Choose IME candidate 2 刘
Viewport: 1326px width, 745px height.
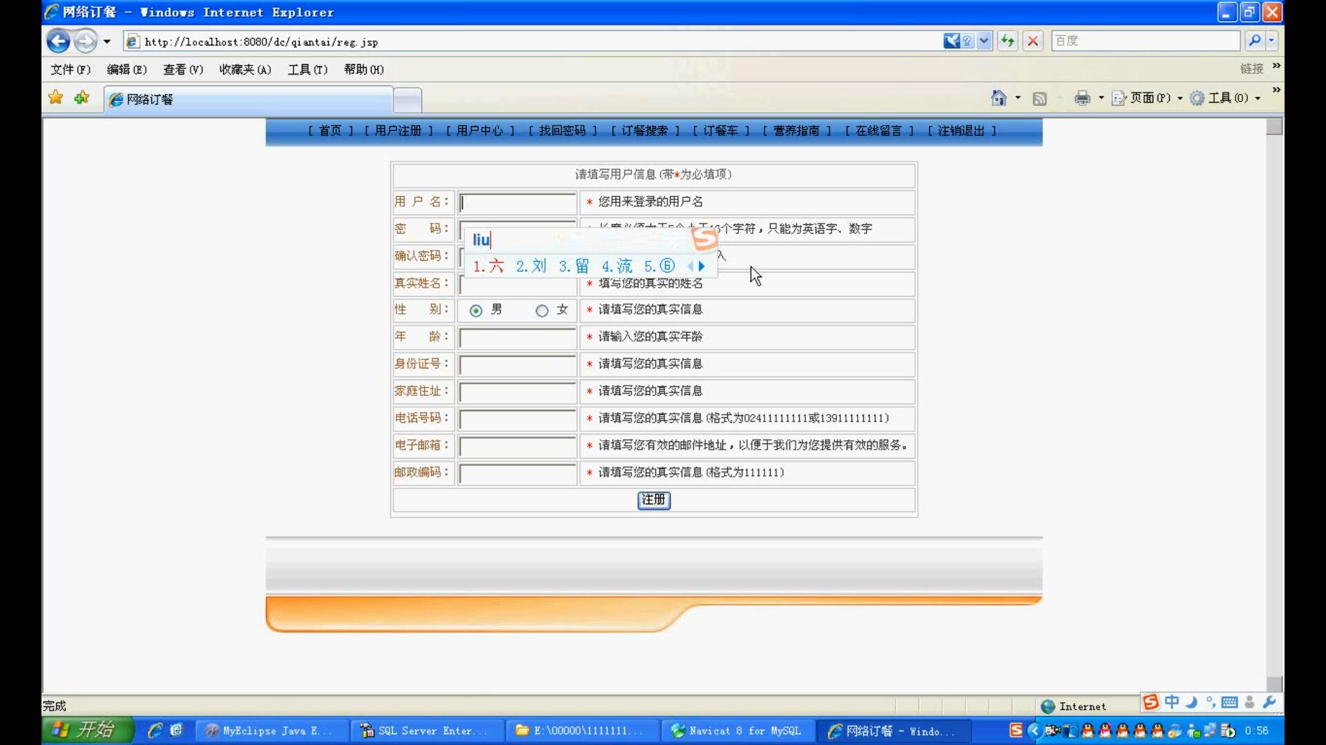pos(531,266)
